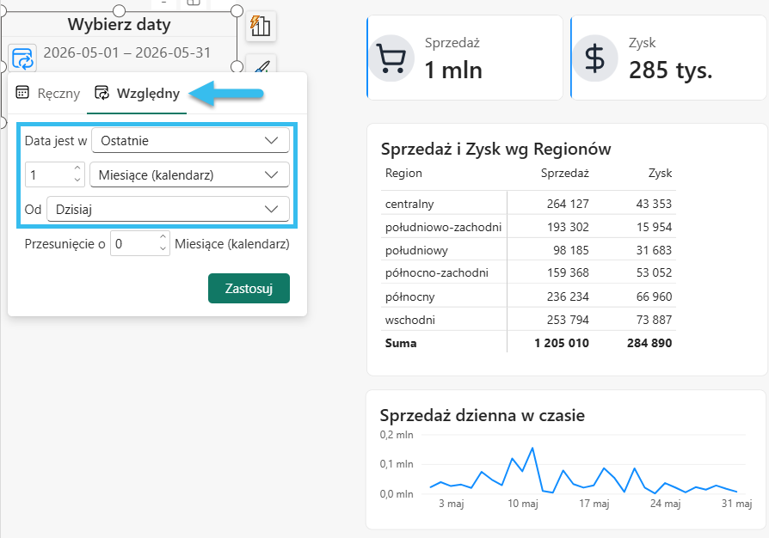Image resolution: width=769 pixels, height=538 pixels.
Task: Click the shopping cart icon on Sprzedaż card
Action: point(391,58)
